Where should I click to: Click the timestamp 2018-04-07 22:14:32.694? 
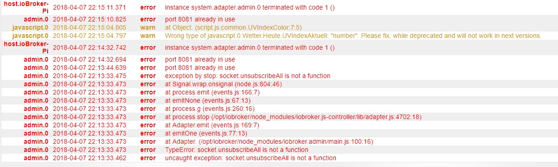pyautogui.click(x=90, y=59)
